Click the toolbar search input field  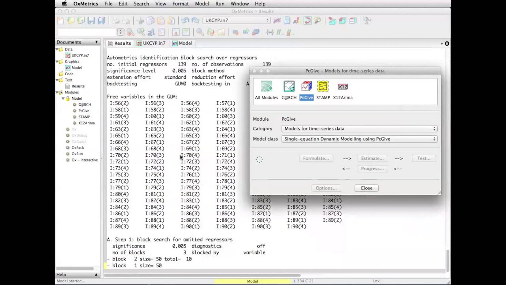(x=87, y=32)
